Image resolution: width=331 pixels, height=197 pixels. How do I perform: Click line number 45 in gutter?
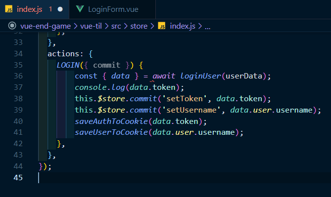(x=18, y=178)
